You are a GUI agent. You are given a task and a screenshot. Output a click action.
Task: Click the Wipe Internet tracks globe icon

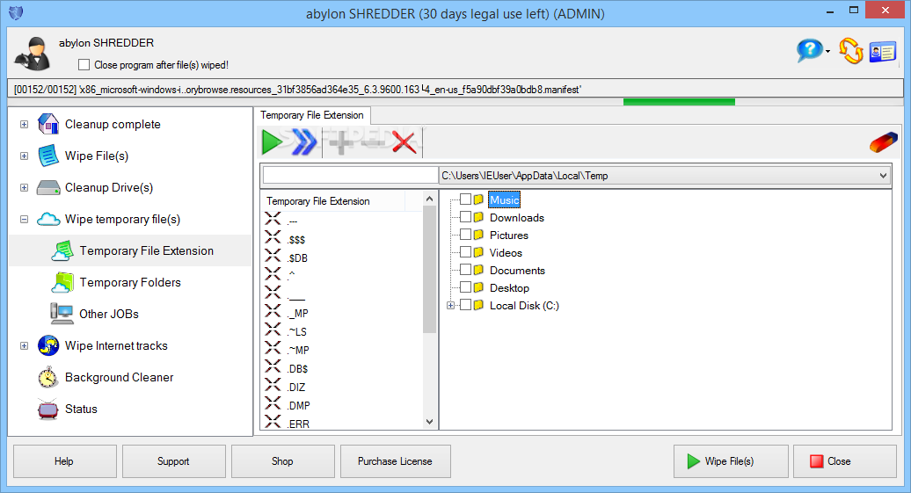tap(48, 345)
